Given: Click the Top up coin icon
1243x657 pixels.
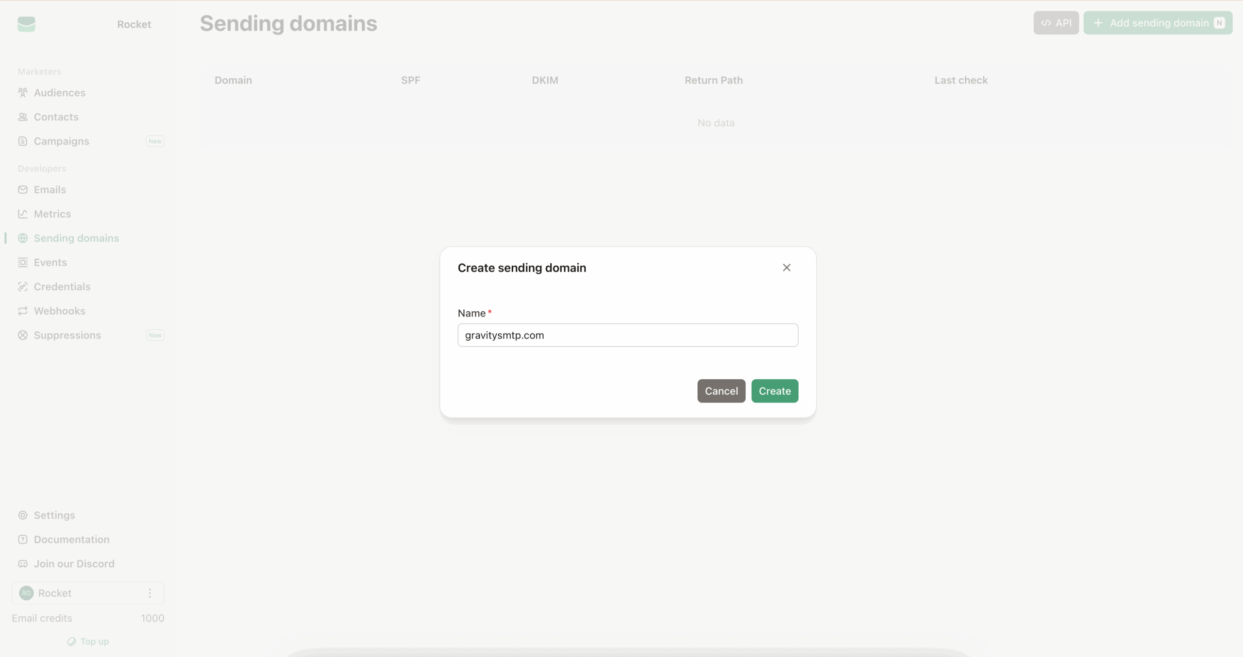Looking at the screenshot, I should tap(71, 641).
